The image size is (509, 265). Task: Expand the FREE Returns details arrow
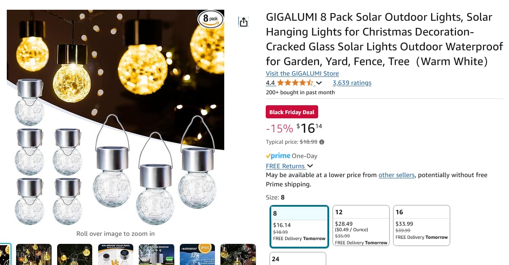pyautogui.click(x=310, y=166)
